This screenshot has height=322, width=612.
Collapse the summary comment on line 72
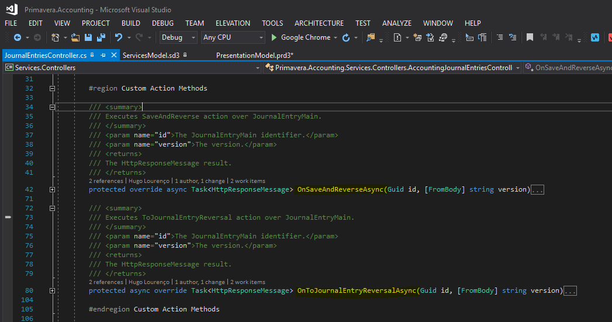(x=52, y=209)
